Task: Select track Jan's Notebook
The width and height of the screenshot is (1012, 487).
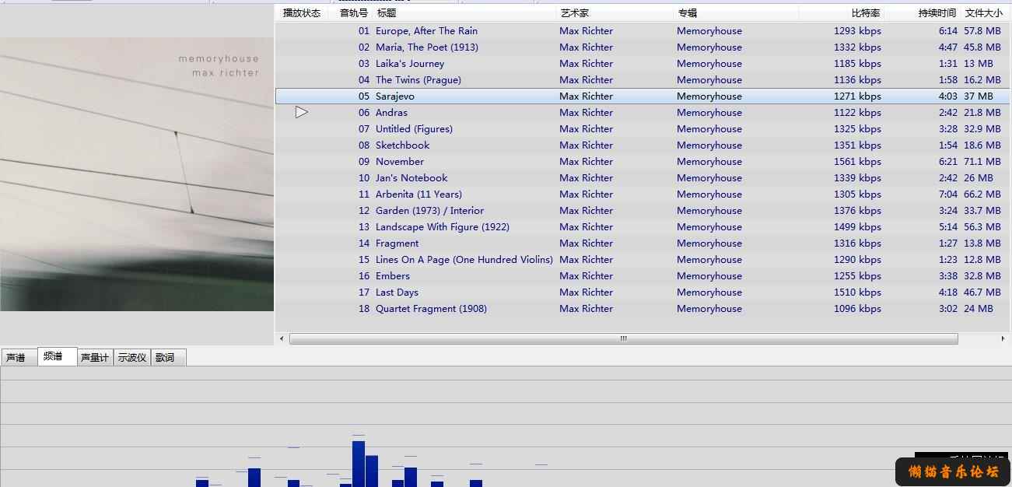Action: [x=411, y=178]
